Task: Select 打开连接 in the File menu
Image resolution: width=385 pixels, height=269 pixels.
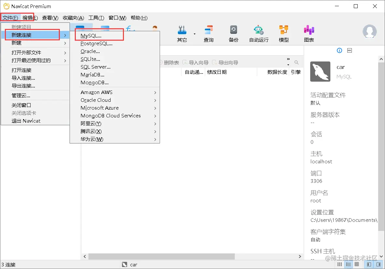Action: click(x=35, y=70)
